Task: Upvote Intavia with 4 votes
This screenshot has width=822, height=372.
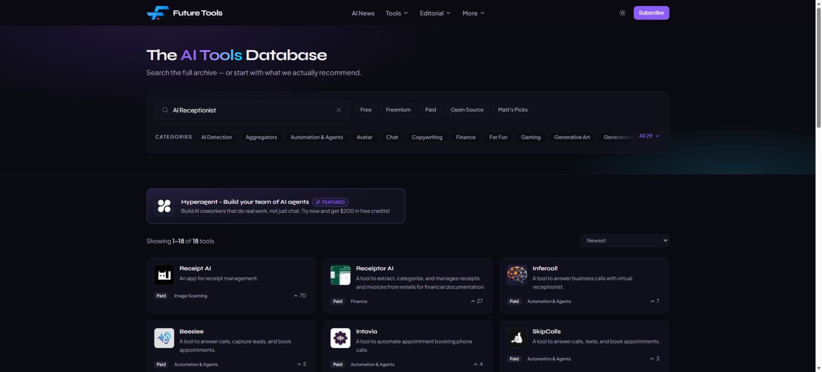Action: (x=478, y=364)
